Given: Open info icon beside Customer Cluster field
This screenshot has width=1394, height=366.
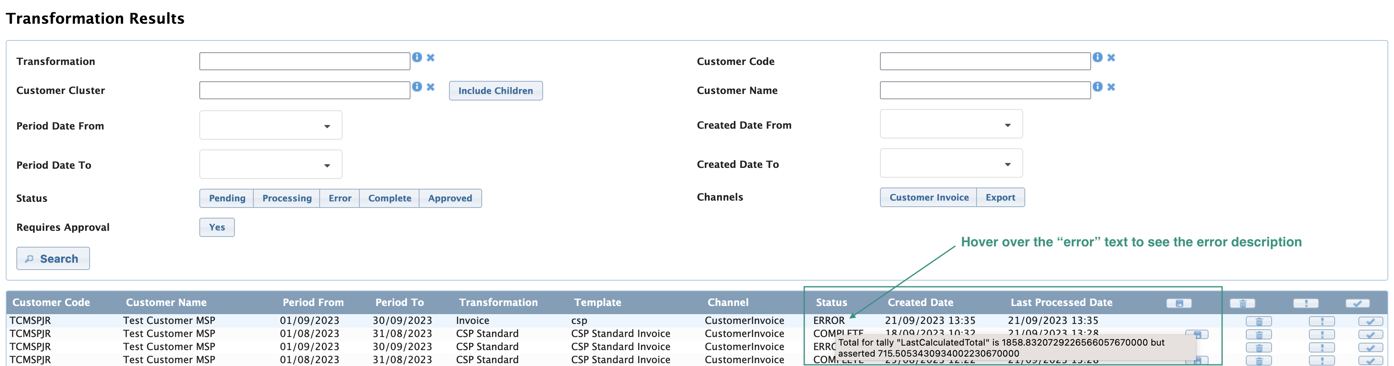Looking at the screenshot, I should coord(417,86).
